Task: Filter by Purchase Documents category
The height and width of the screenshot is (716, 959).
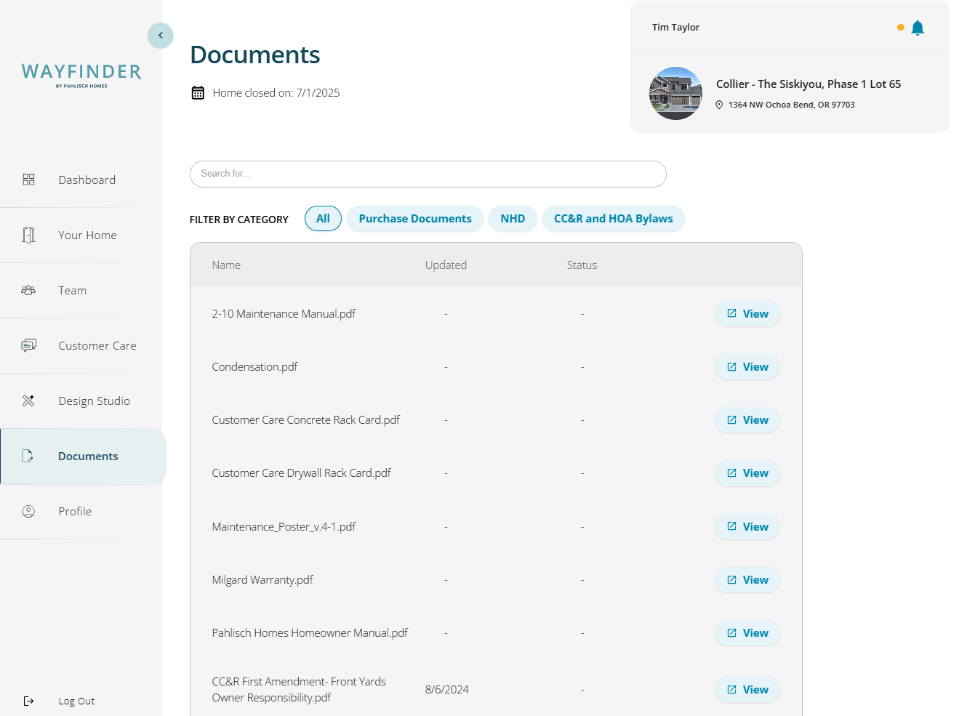Action: 414,219
